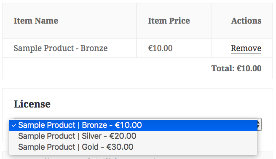Pick the €30.00 priced license entry
The height and width of the screenshot is (159, 276).
134,147
